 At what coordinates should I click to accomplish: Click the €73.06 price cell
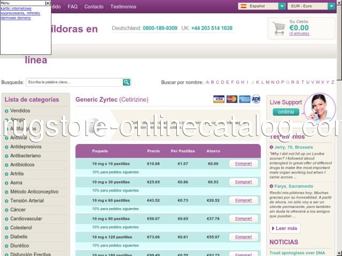(153, 237)
